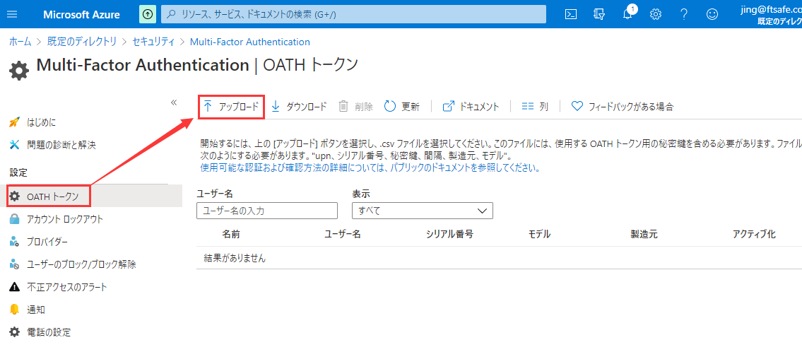Open the notifications bell
Image resolution: width=802 pixels, height=352 pixels.
[x=627, y=14]
